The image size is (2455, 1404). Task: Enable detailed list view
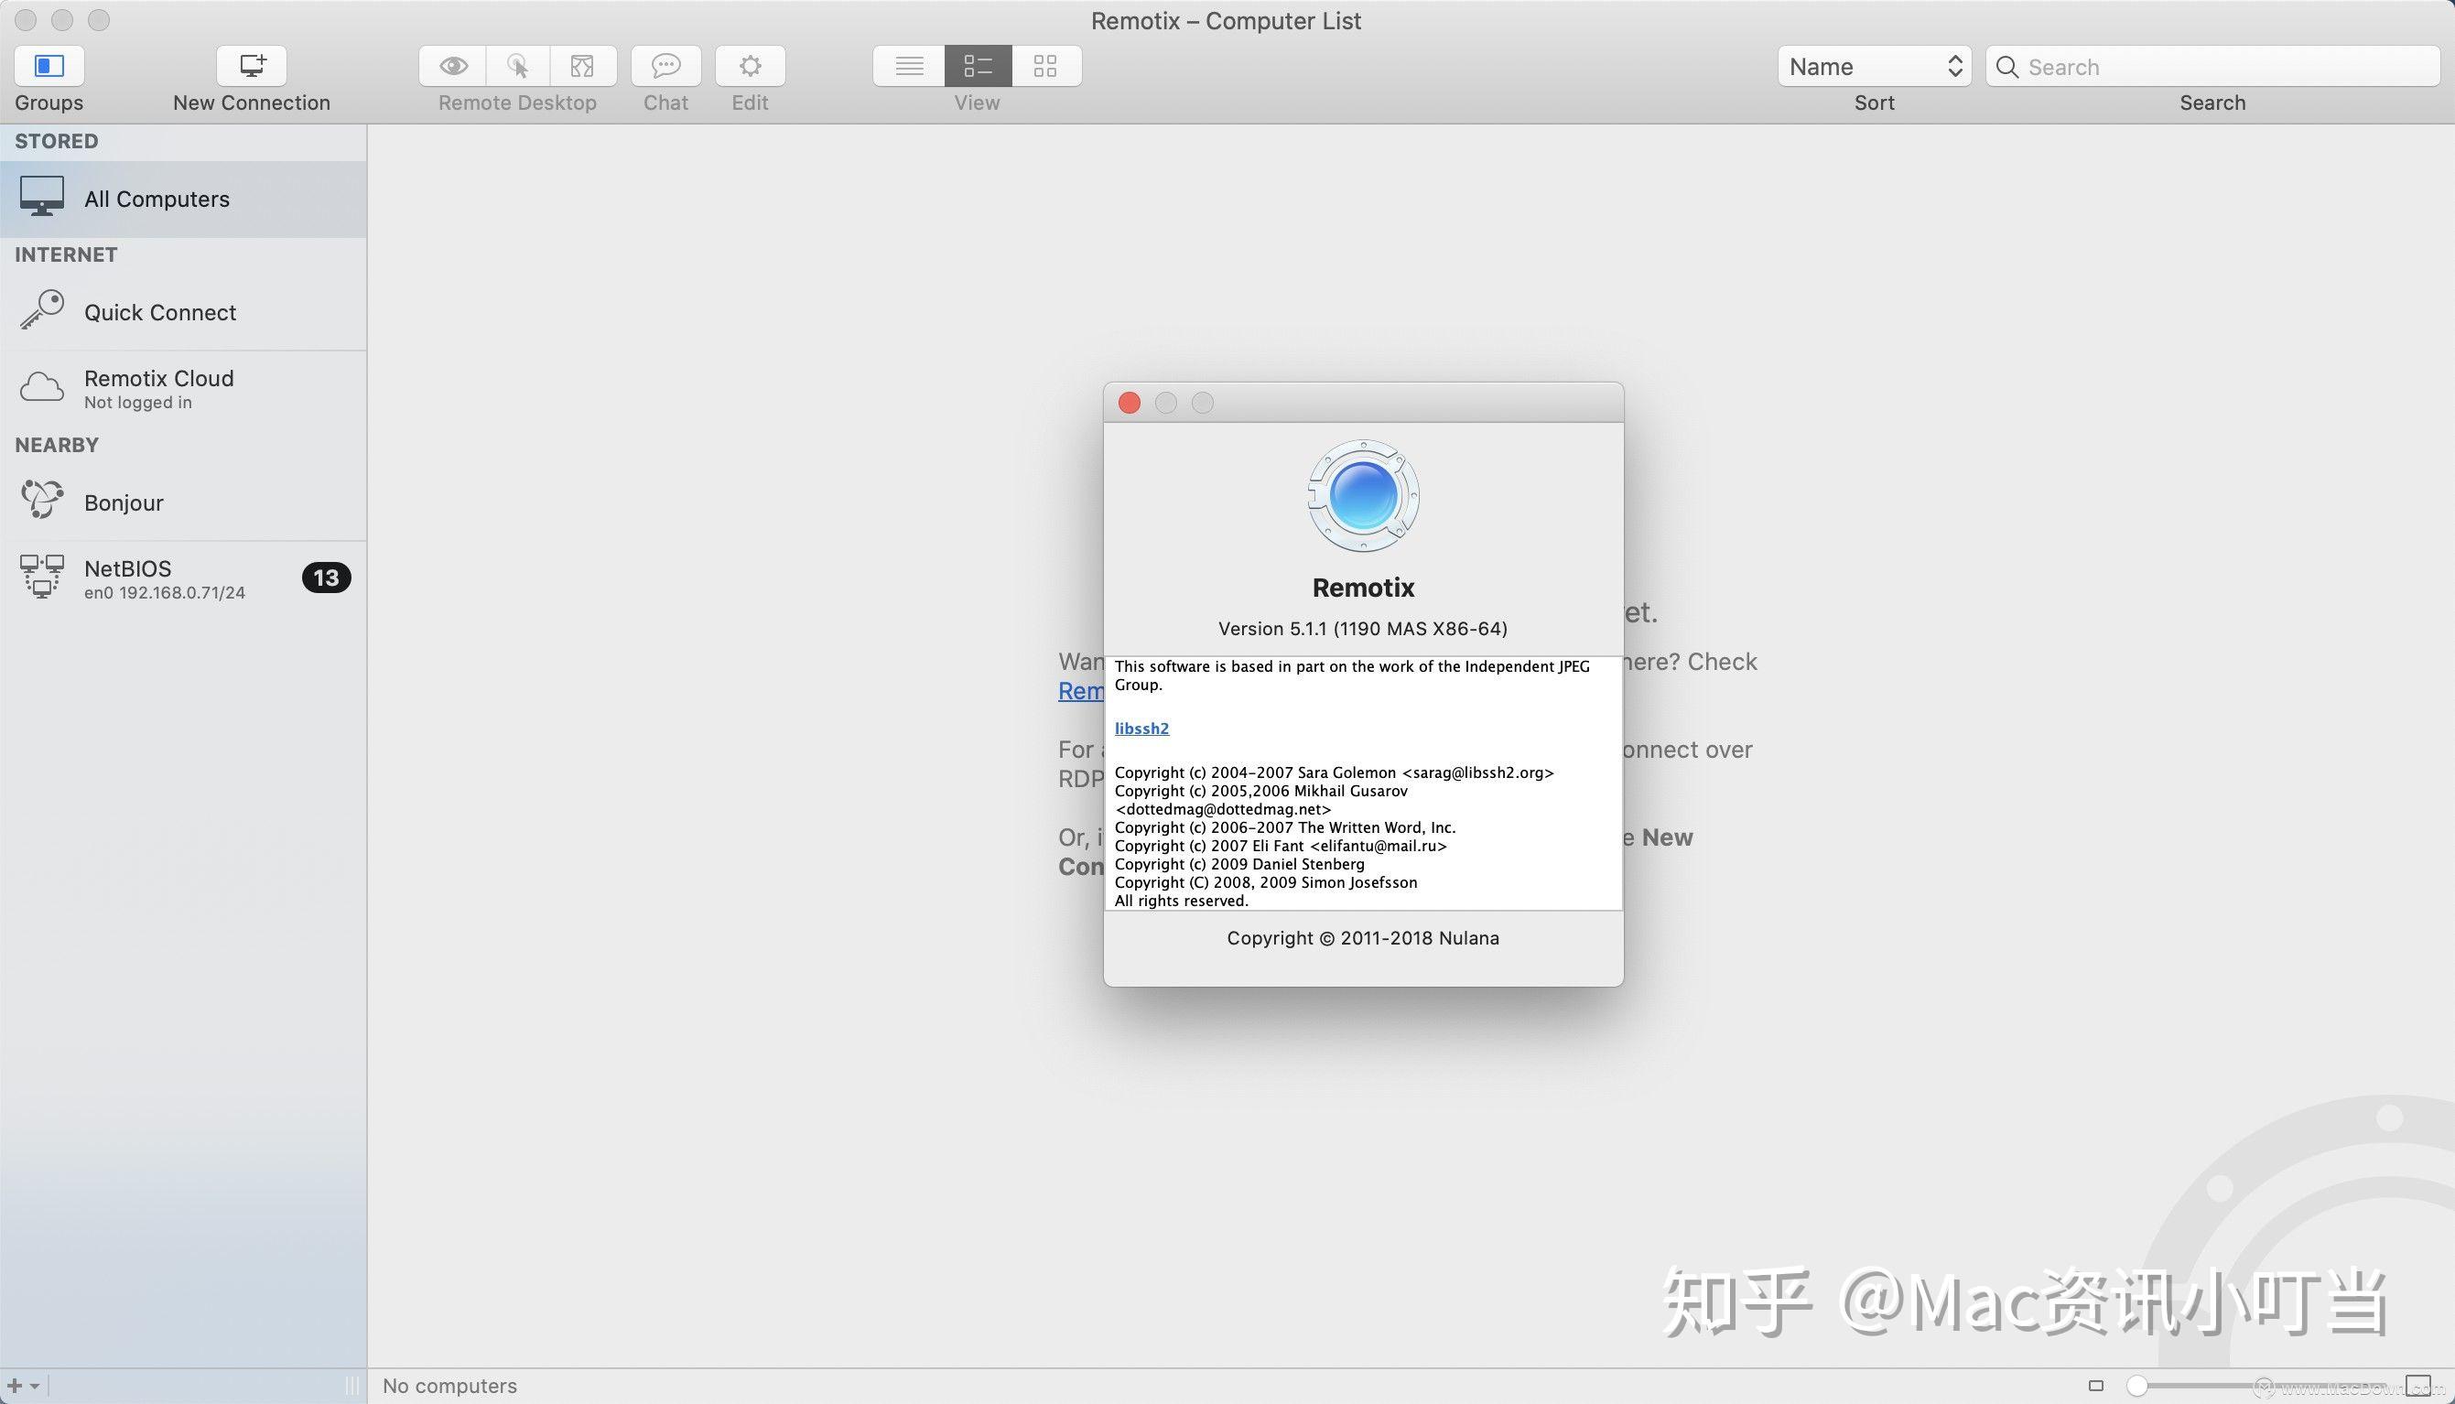click(977, 66)
